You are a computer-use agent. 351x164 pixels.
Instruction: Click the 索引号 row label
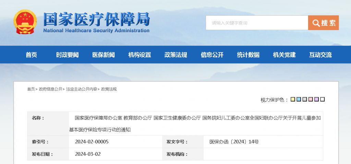(x=40, y=142)
